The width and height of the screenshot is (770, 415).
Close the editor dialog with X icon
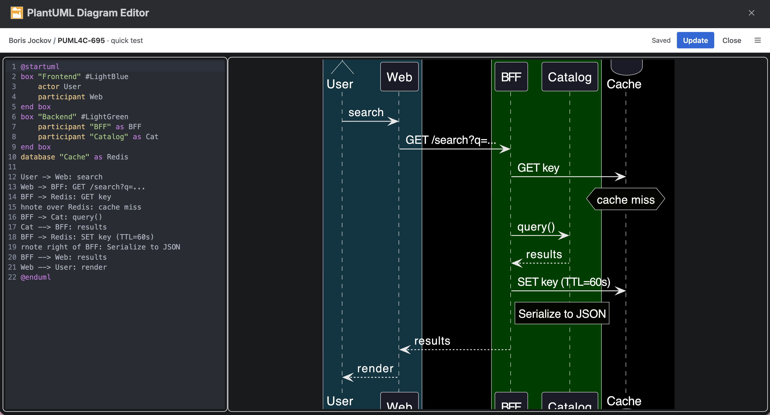pyautogui.click(x=751, y=13)
